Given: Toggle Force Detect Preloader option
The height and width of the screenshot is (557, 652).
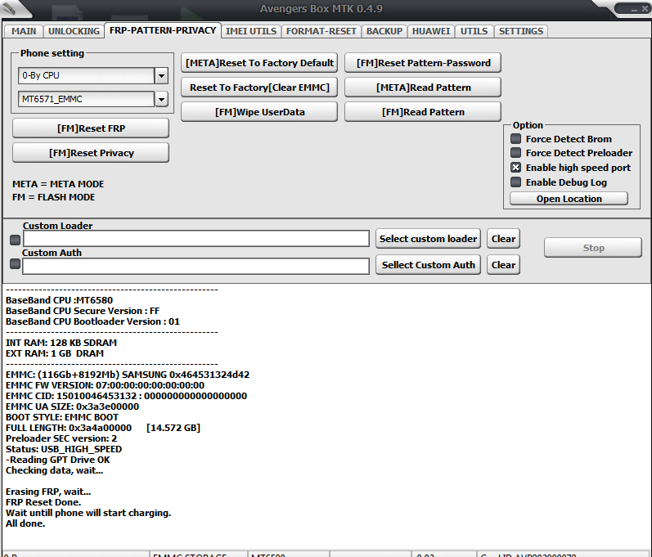Looking at the screenshot, I should pyautogui.click(x=516, y=153).
